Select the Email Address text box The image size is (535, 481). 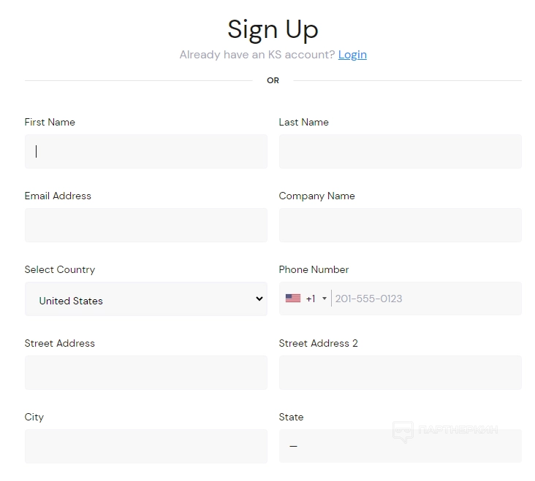pyautogui.click(x=146, y=225)
